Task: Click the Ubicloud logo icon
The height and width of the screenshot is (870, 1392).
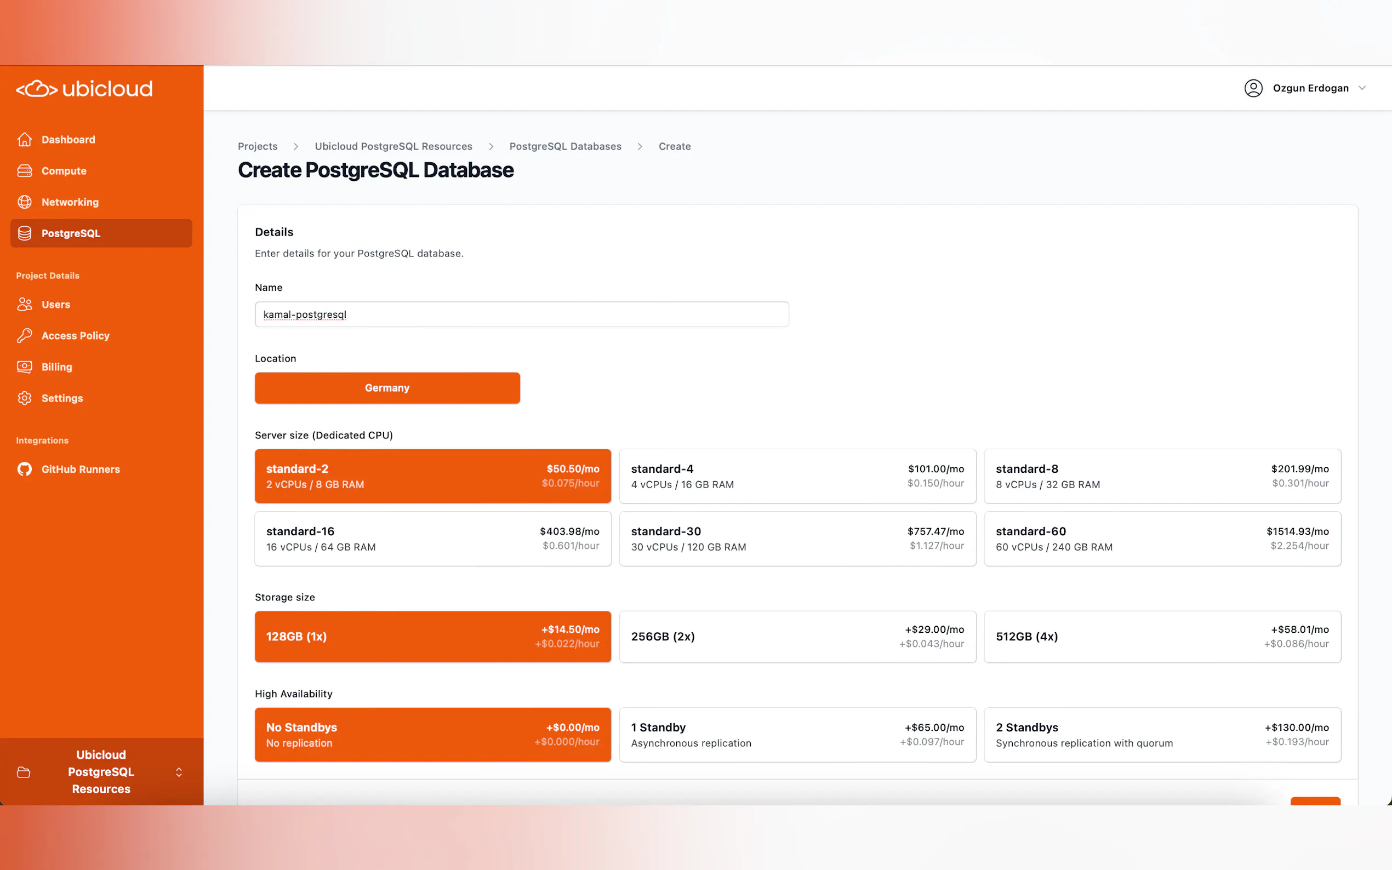Action: (37, 89)
